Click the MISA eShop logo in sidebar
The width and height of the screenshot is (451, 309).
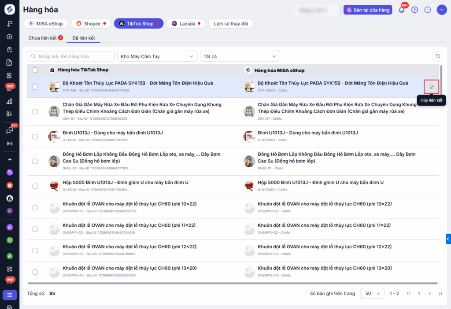pyautogui.click(x=10, y=9)
